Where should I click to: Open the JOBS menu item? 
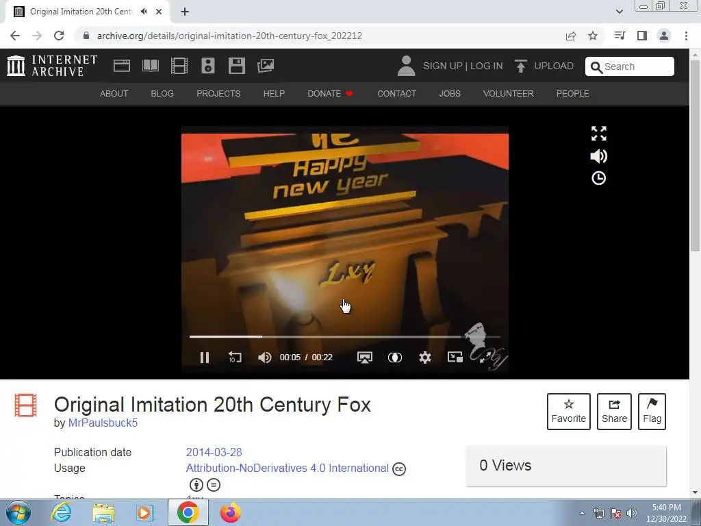point(450,93)
